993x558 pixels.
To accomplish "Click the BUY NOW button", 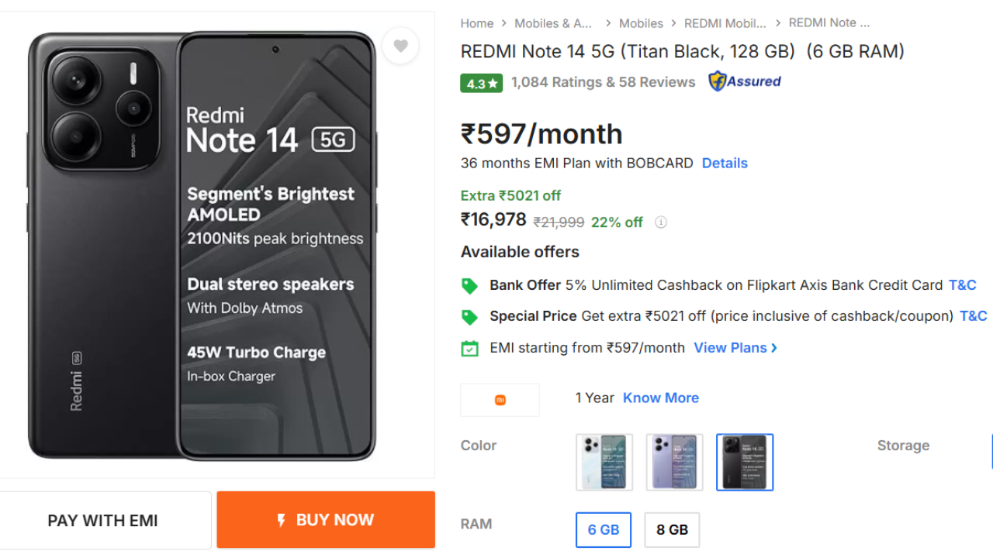I will pos(325,520).
